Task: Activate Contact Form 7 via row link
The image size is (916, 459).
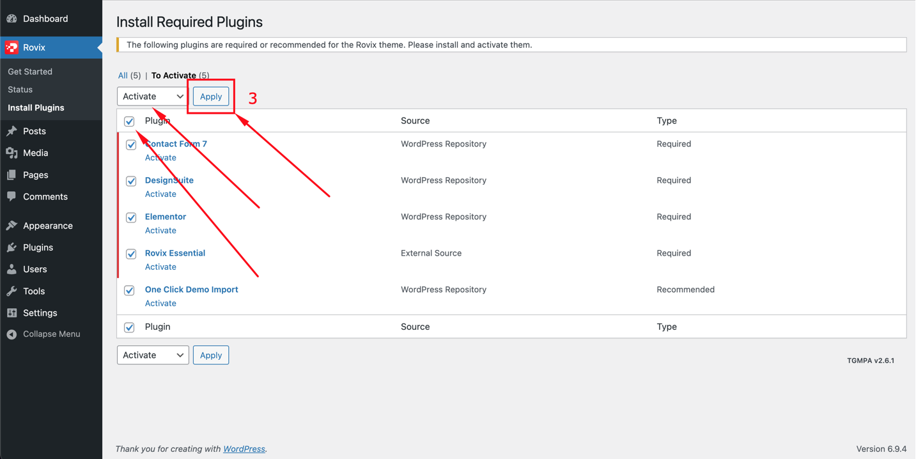Action: pyautogui.click(x=160, y=158)
